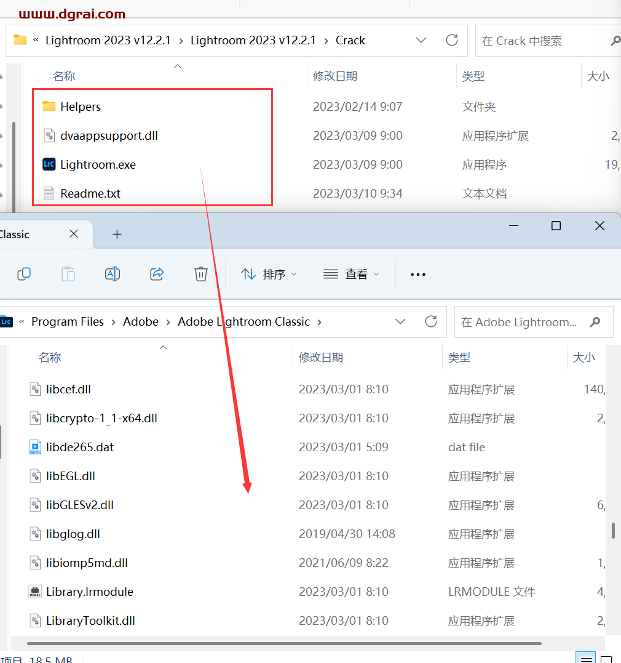The width and height of the screenshot is (621, 663).
Task: Refresh the Crack folder window
Action: pos(451,40)
